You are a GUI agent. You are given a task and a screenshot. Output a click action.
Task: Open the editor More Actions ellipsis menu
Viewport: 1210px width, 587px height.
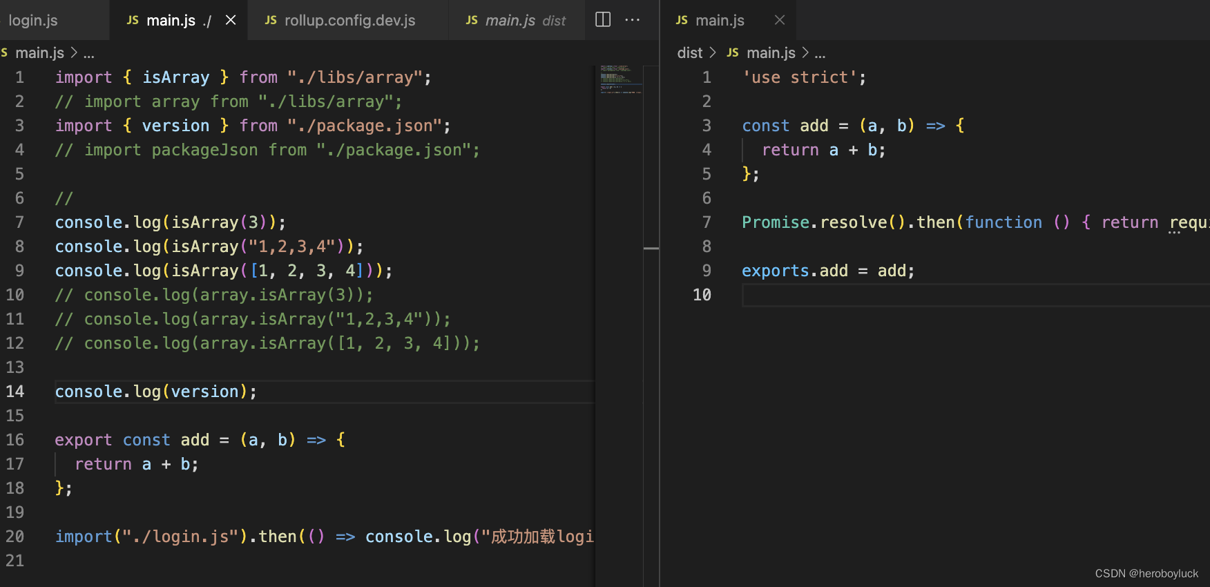(633, 19)
